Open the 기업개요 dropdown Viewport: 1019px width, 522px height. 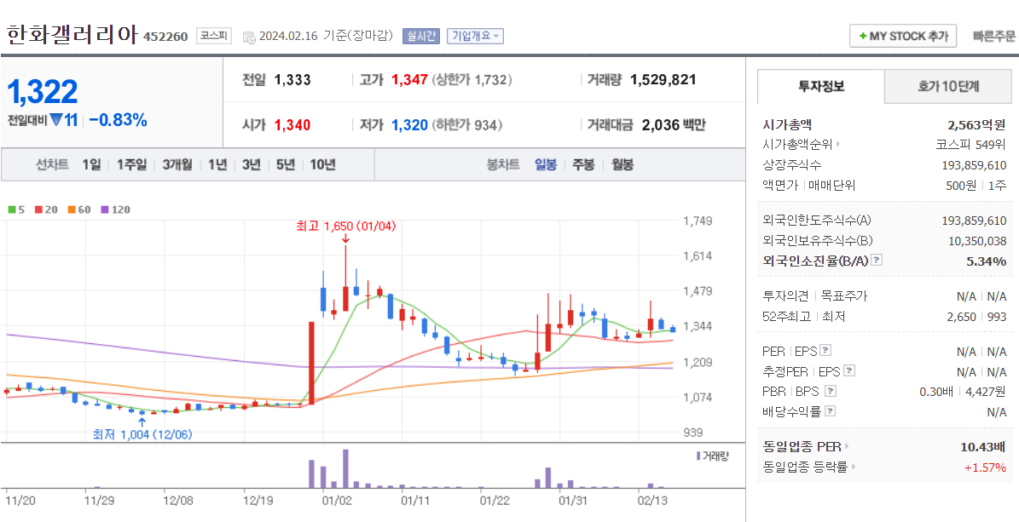(475, 36)
